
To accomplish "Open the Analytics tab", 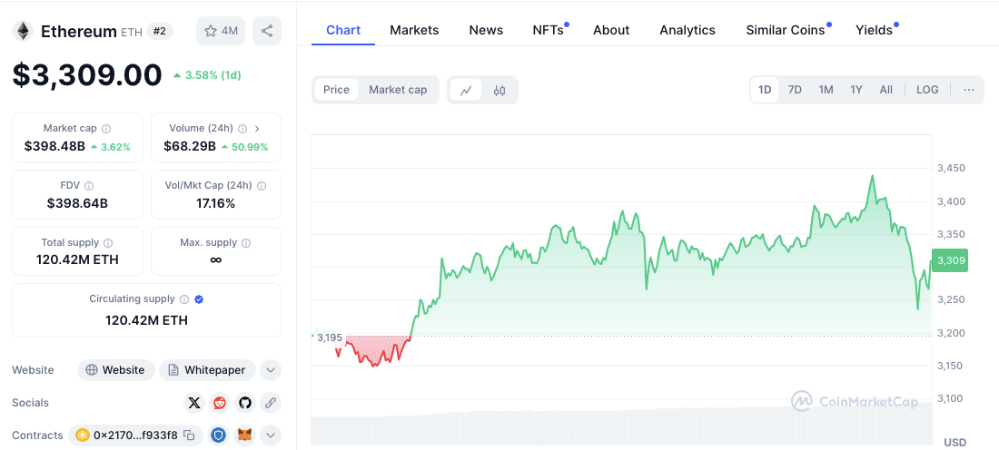I will click(x=687, y=30).
